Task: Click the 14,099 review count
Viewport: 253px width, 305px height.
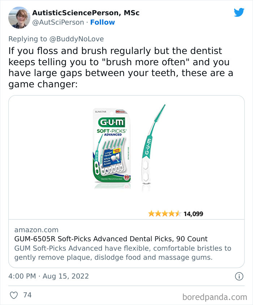Action: click(193, 214)
